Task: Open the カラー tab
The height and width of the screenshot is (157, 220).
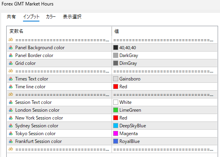Action: coord(51,17)
